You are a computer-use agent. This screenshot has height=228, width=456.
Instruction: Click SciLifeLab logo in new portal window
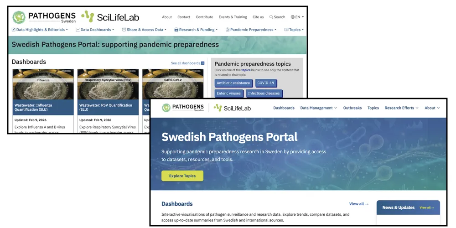pyautogui.click(x=232, y=108)
